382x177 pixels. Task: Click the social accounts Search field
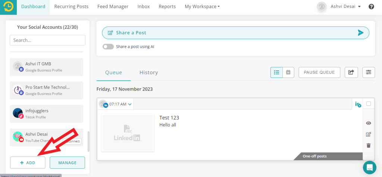[47, 40]
